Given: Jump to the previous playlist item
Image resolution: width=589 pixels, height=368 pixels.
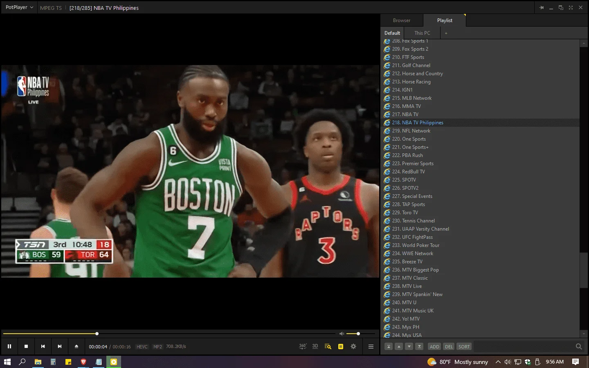Looking at the screenshot, I should 43,346.
